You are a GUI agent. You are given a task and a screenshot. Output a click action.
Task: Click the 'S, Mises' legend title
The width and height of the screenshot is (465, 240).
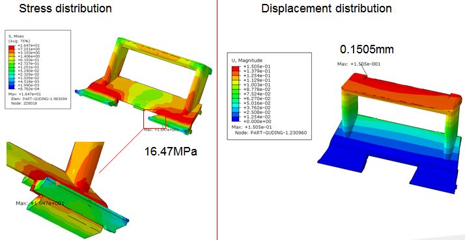pyautogui.click(x=16, y=36)
